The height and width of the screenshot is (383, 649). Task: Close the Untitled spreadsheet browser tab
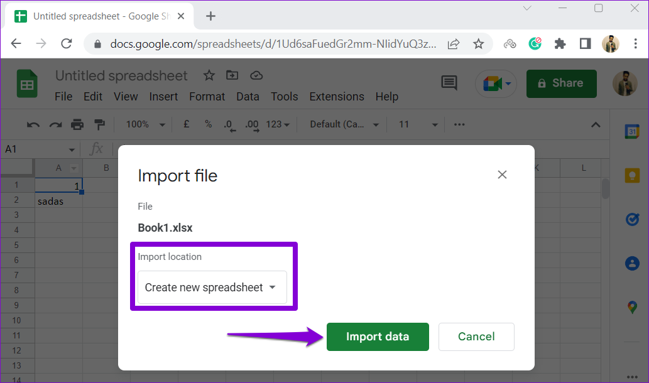(181, 16)
